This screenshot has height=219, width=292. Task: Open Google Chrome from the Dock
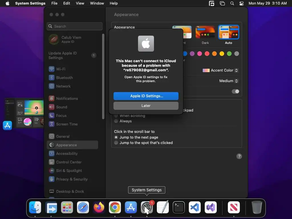click(115, 207)
